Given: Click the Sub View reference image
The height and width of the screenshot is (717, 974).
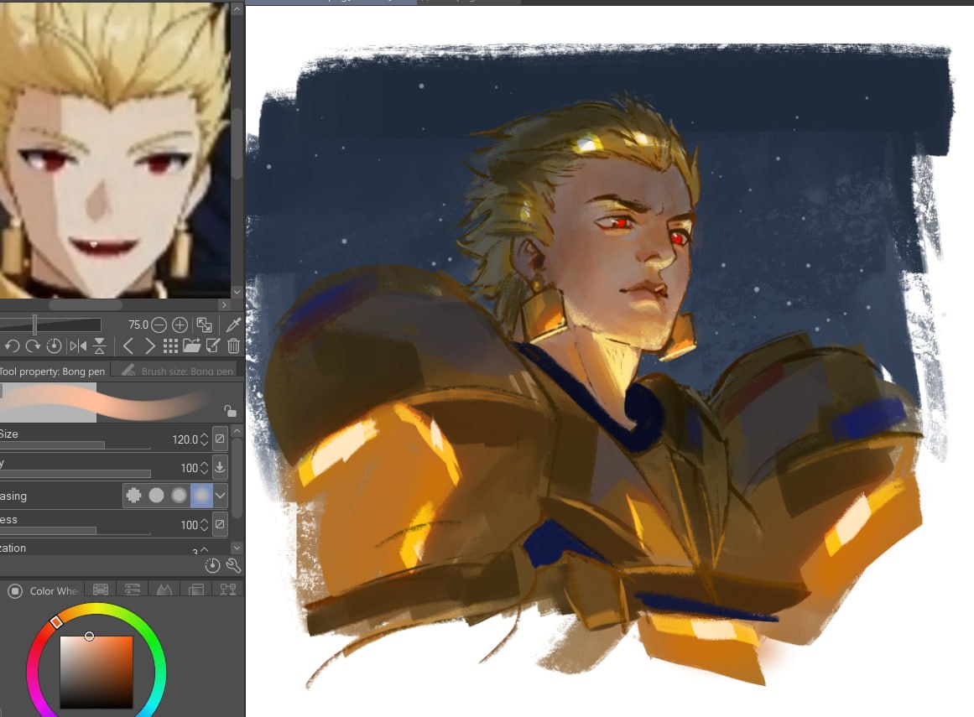Looking at the screenshot, I should point(116,149).
